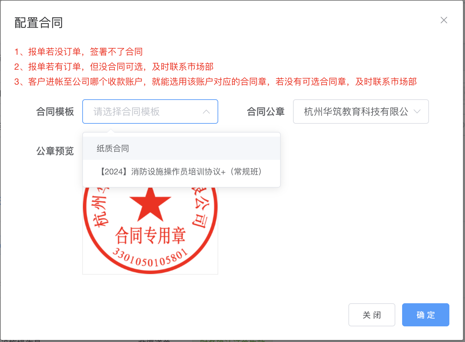465x342 pixels.
Task: Select the 纸质合同 option
Action: tap(113, 149)
